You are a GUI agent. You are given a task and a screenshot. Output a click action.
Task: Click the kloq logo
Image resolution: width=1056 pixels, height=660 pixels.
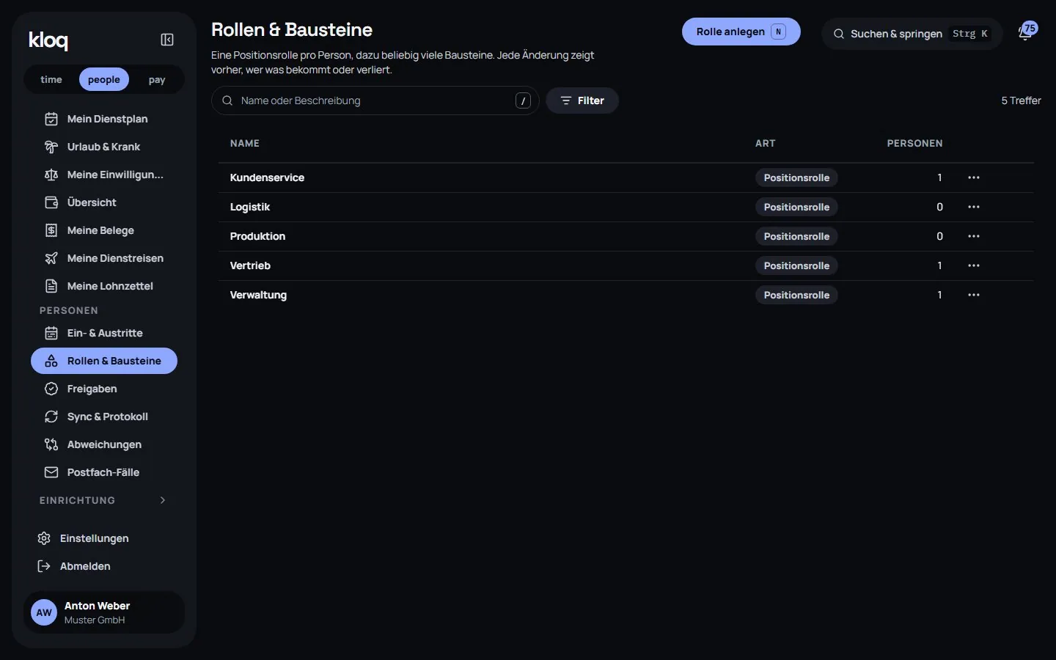48,40
